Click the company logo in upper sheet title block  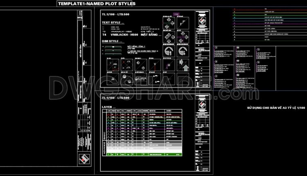pos(202,21)
